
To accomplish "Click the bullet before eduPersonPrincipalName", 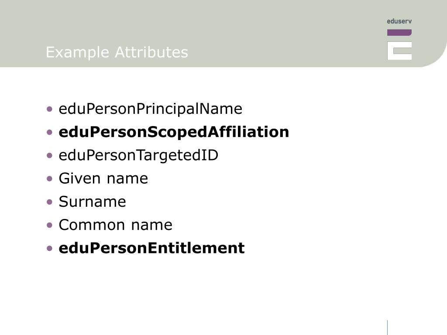I will (51, 109).
